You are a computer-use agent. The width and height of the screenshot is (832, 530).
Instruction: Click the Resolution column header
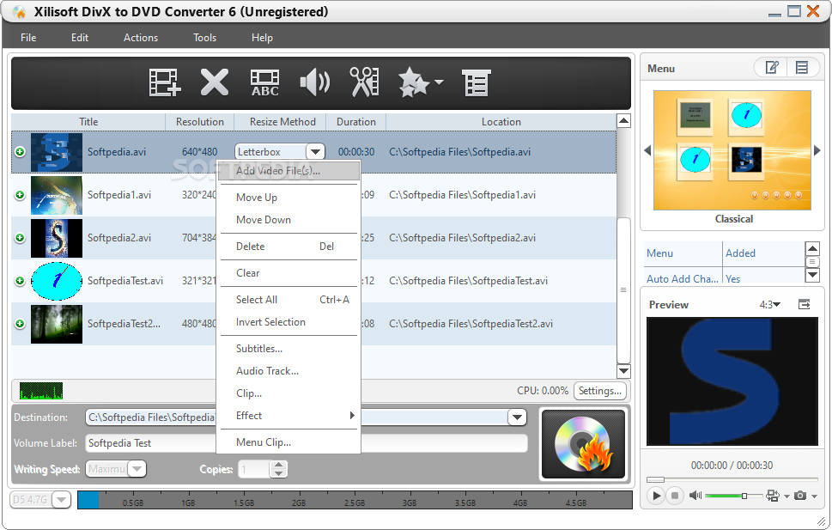199,122
